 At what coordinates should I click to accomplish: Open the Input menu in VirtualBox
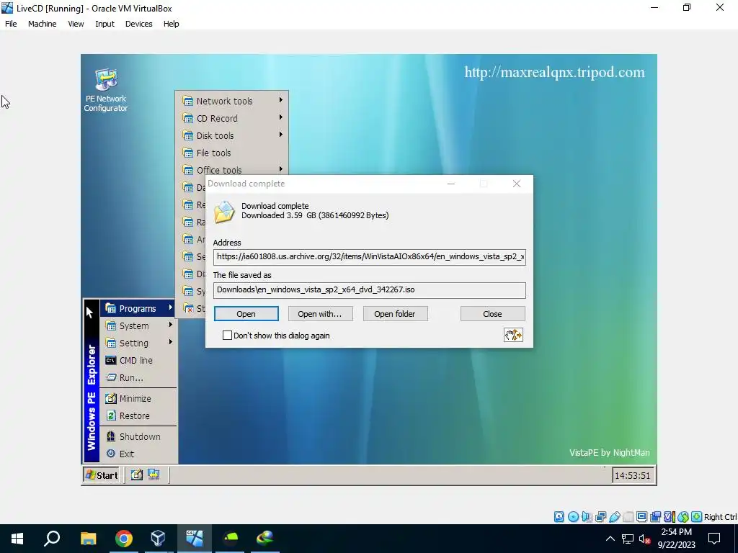(x=105, y=24)
